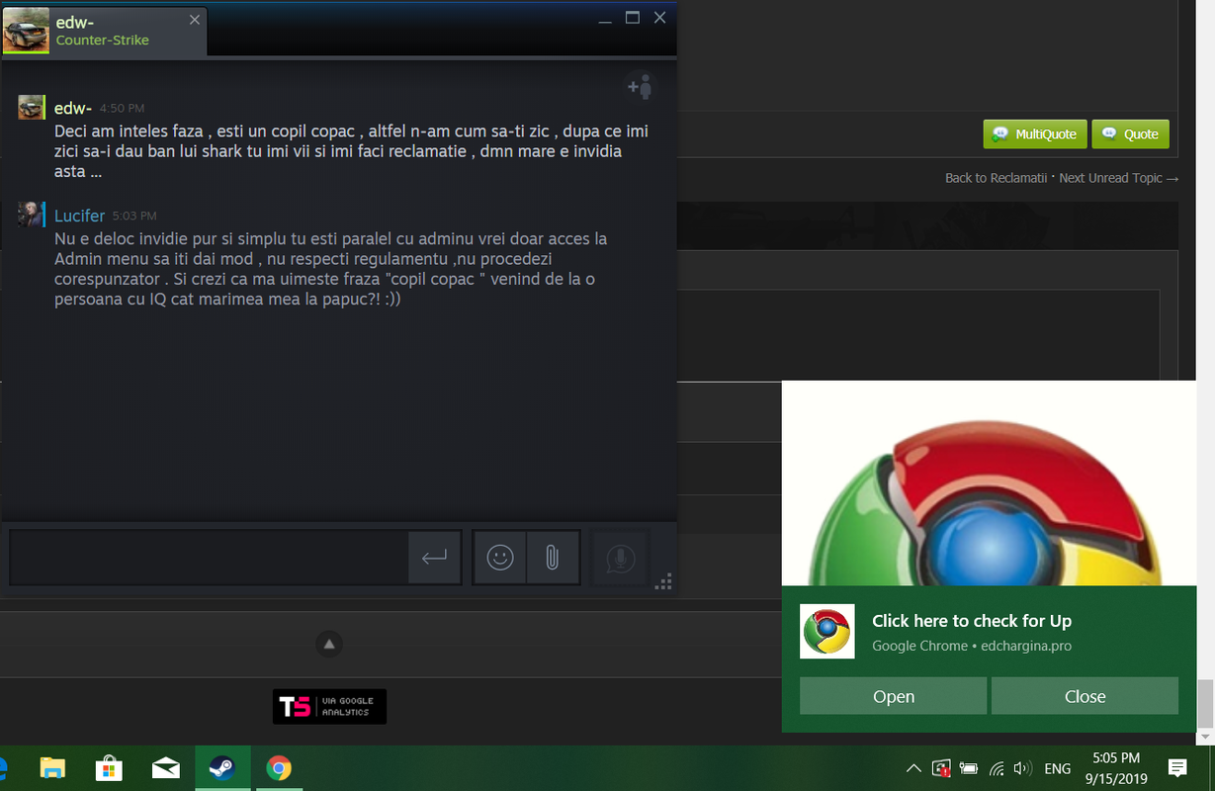Viewport: 1215px width, 791px height.
Task: Send the message with the enter arrow button
Action: point(434,558)
